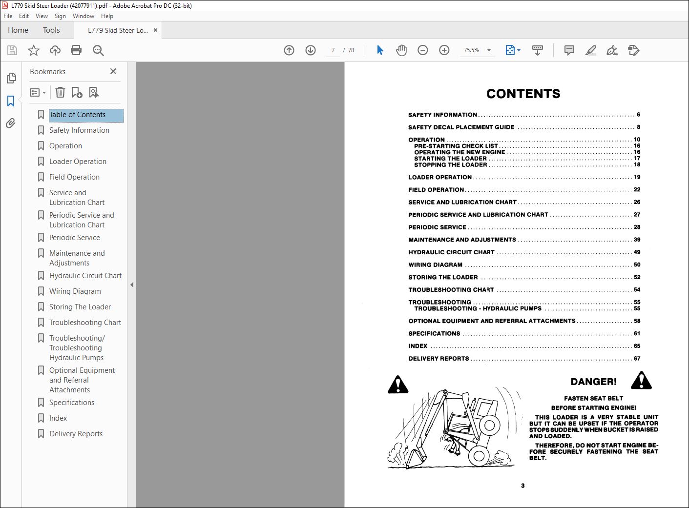Screen dimensions: 689x508
Task: Activate the Hand pan tool
Action: (x=401, y=50)
